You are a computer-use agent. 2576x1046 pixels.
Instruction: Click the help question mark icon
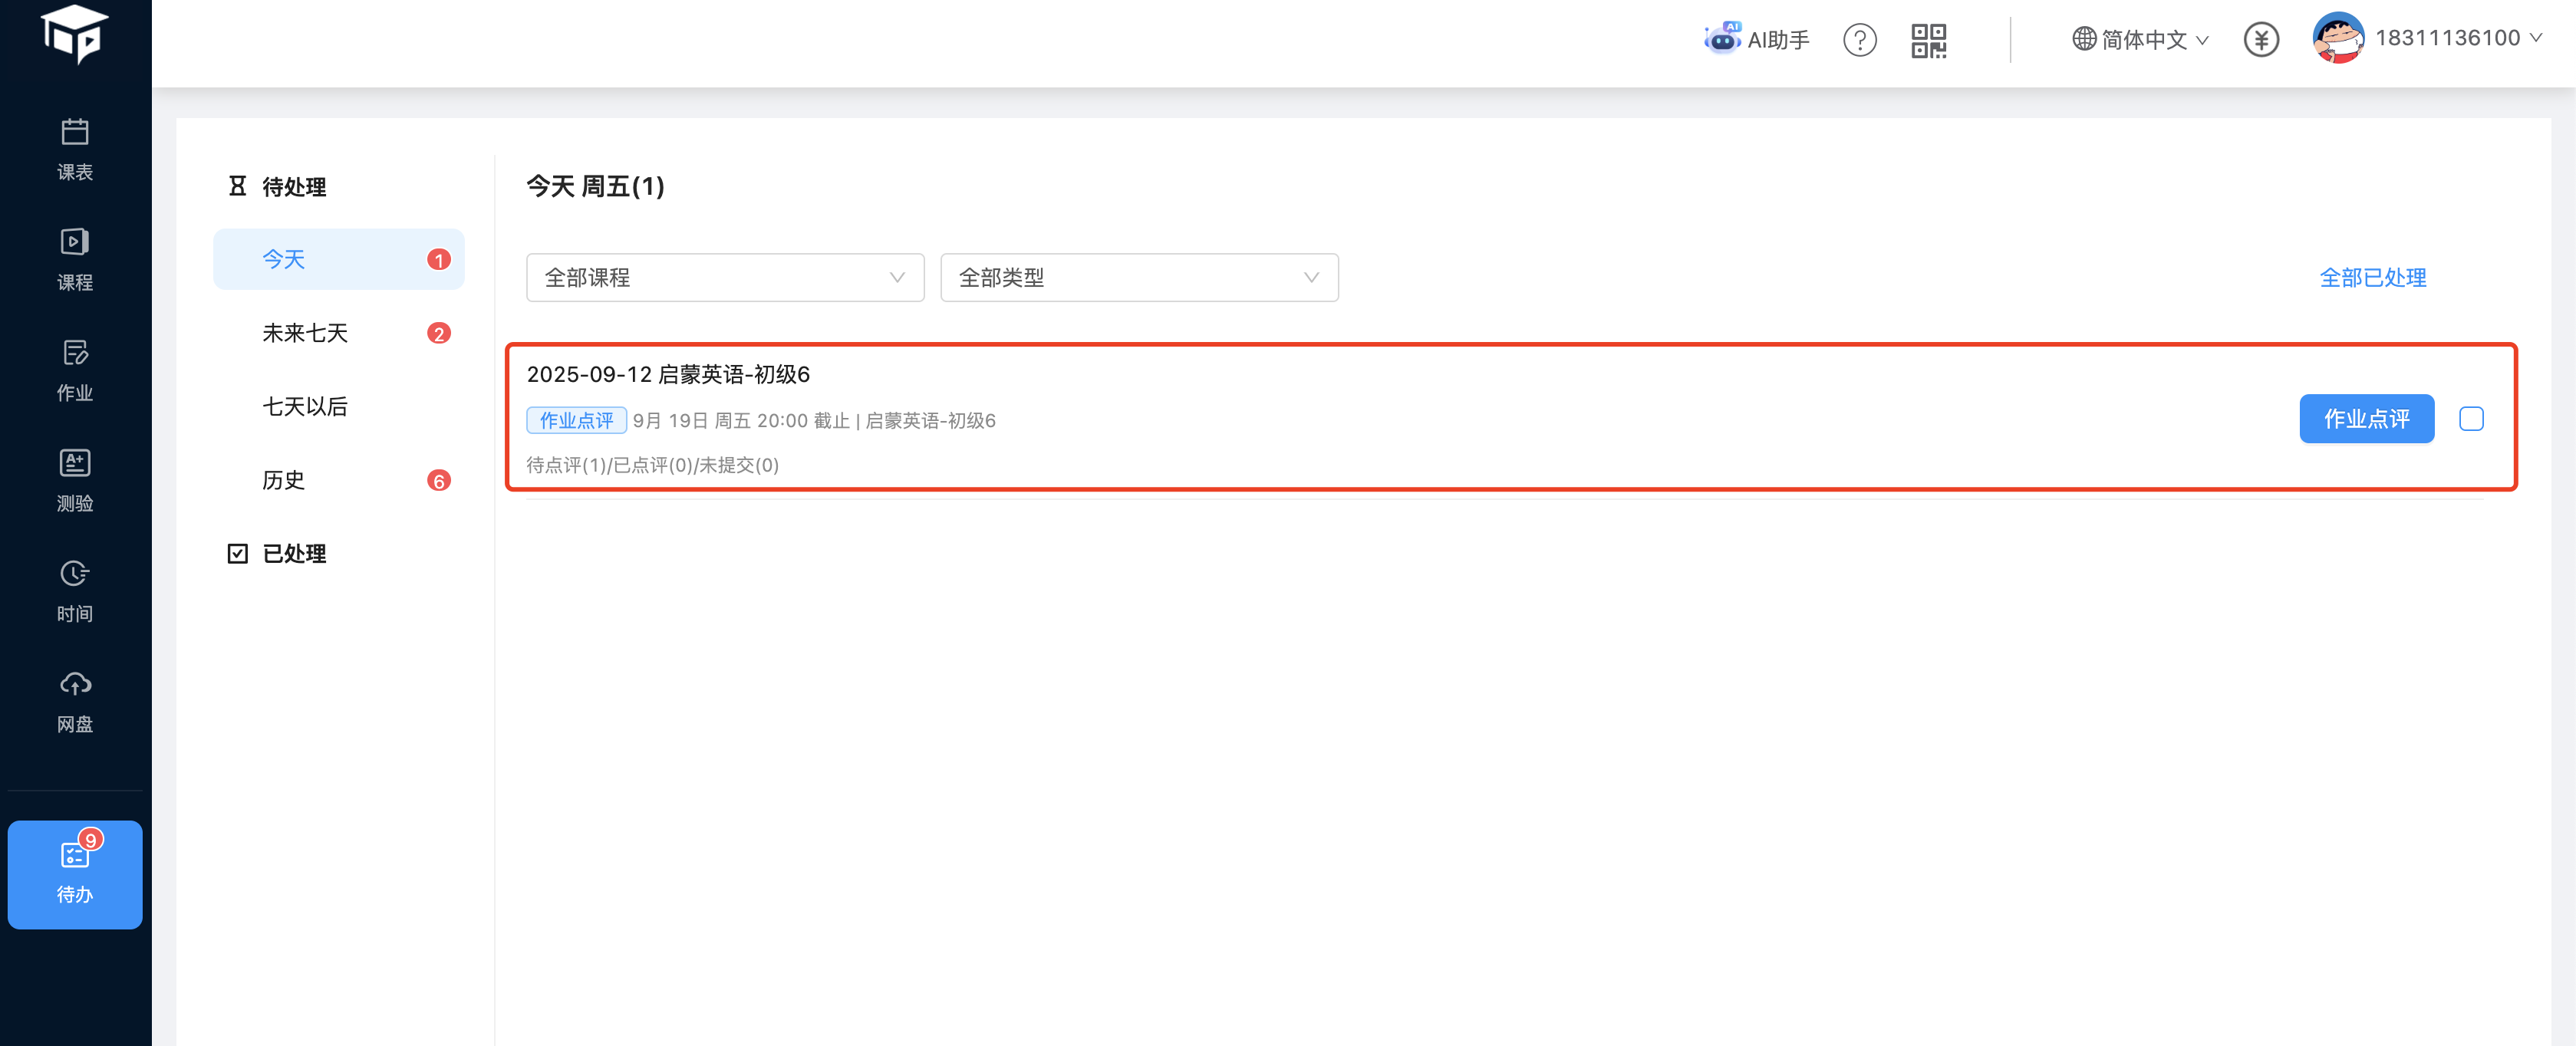click(x=1859, y=40)
